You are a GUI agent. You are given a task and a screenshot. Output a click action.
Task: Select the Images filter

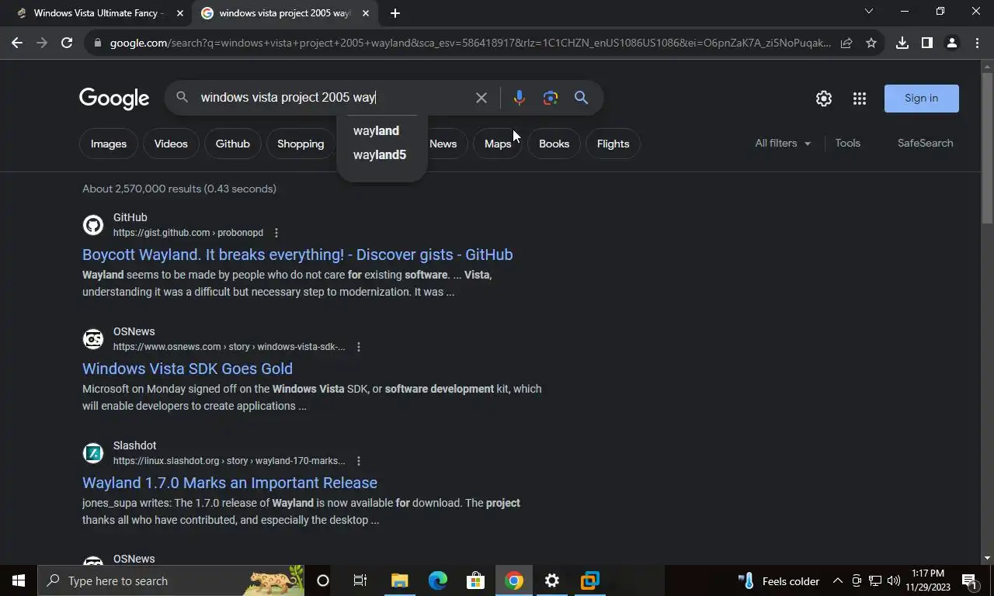tap(109, 144)
